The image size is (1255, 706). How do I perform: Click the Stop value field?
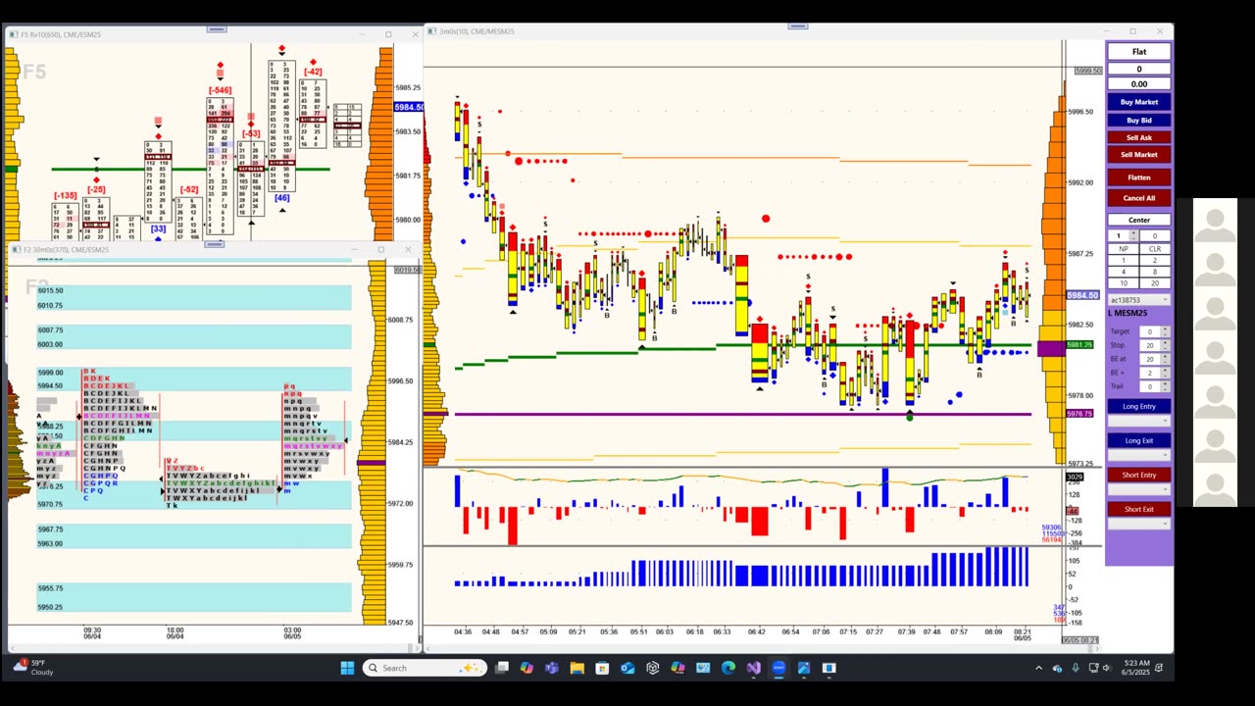point(1149,345)
